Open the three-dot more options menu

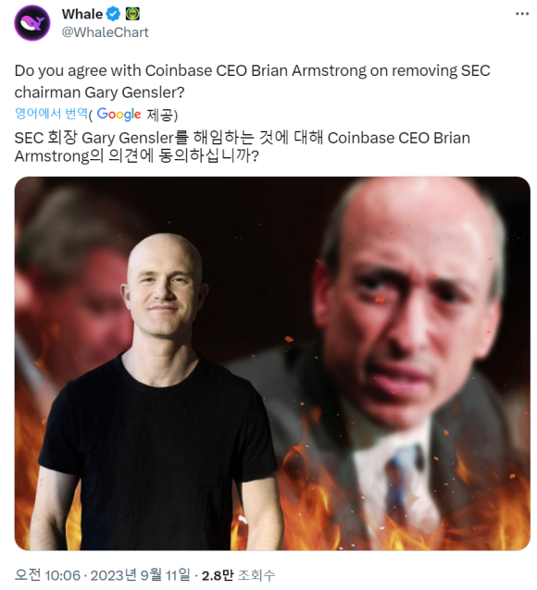coord(522,14)
